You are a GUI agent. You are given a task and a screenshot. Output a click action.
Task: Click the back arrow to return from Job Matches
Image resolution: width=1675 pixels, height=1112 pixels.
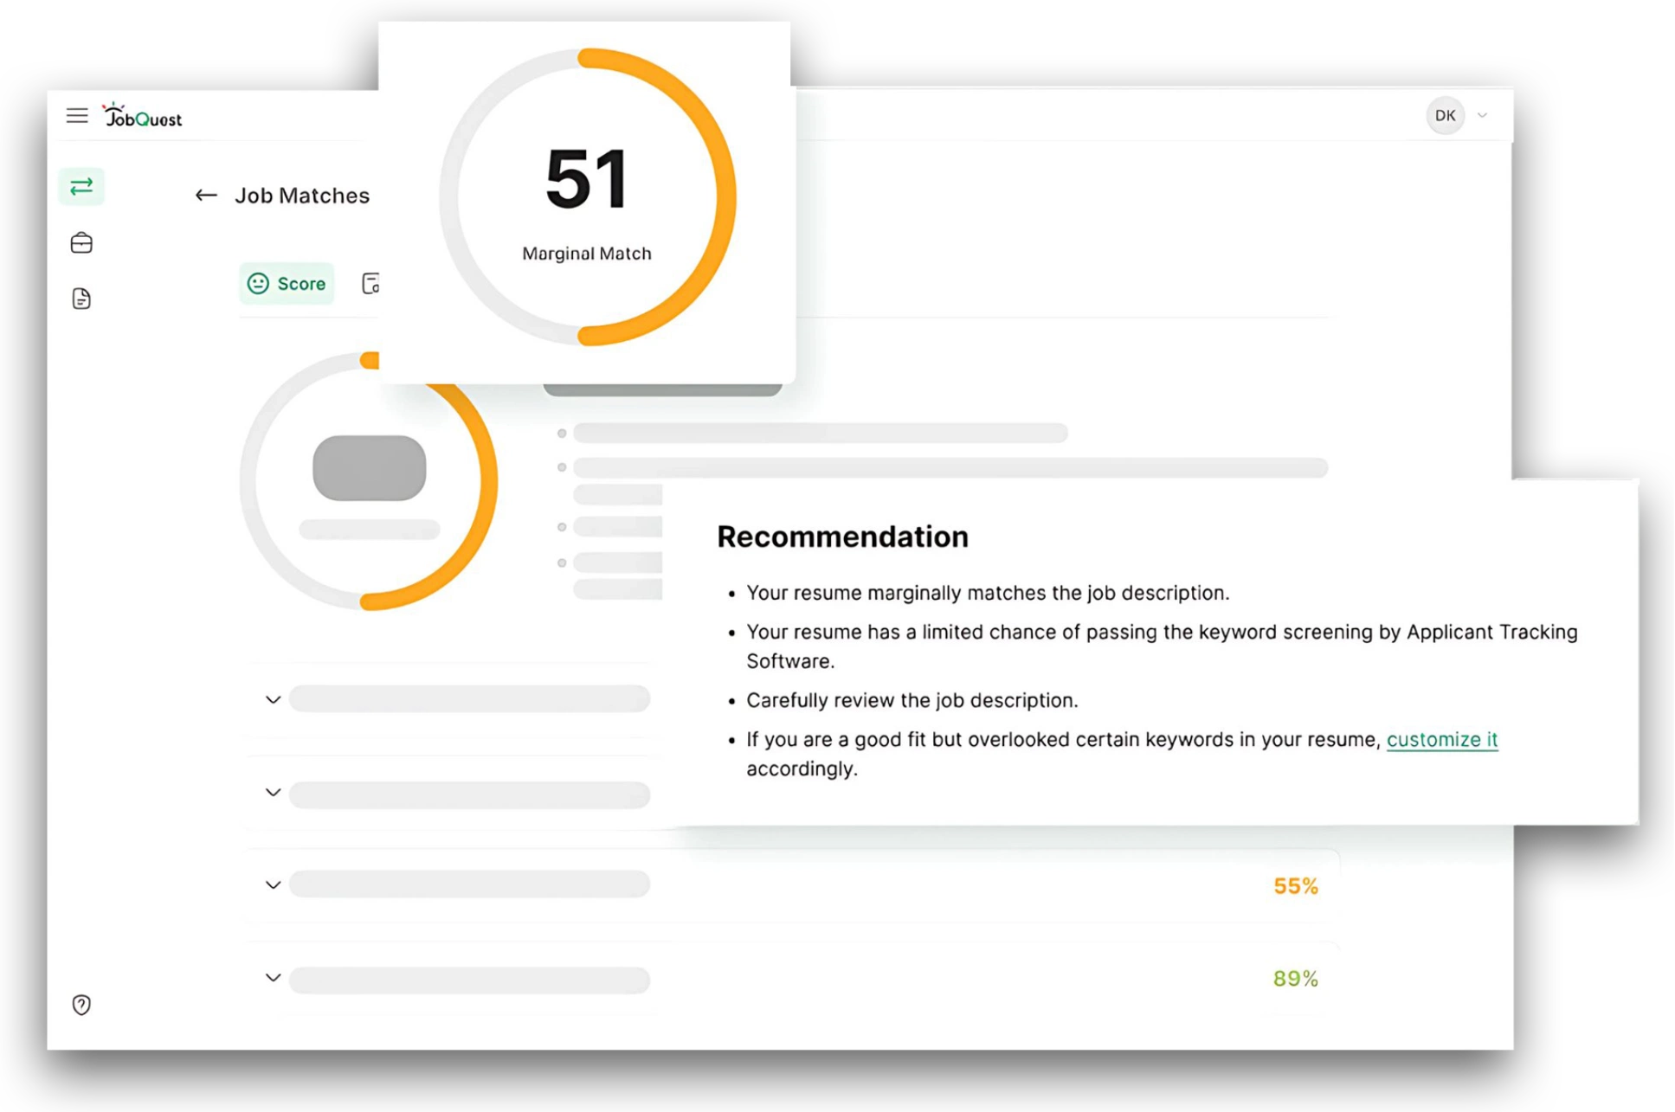click(x=203, y=195)
